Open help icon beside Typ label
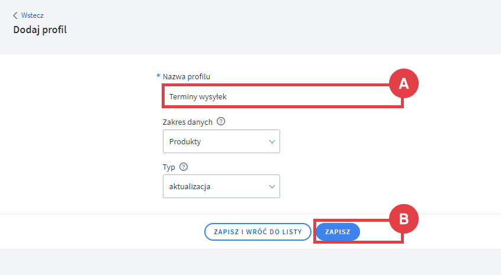The width and height of the screenshot is (501, 275). pos(184,167)
